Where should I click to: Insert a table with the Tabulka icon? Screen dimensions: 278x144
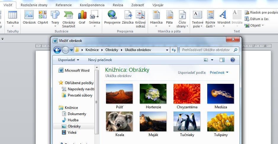(13, 15)
